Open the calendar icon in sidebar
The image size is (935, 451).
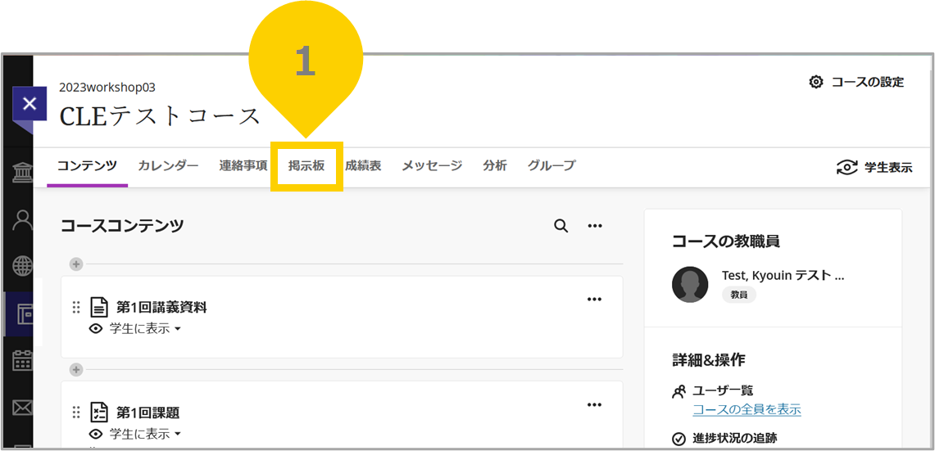23,361
